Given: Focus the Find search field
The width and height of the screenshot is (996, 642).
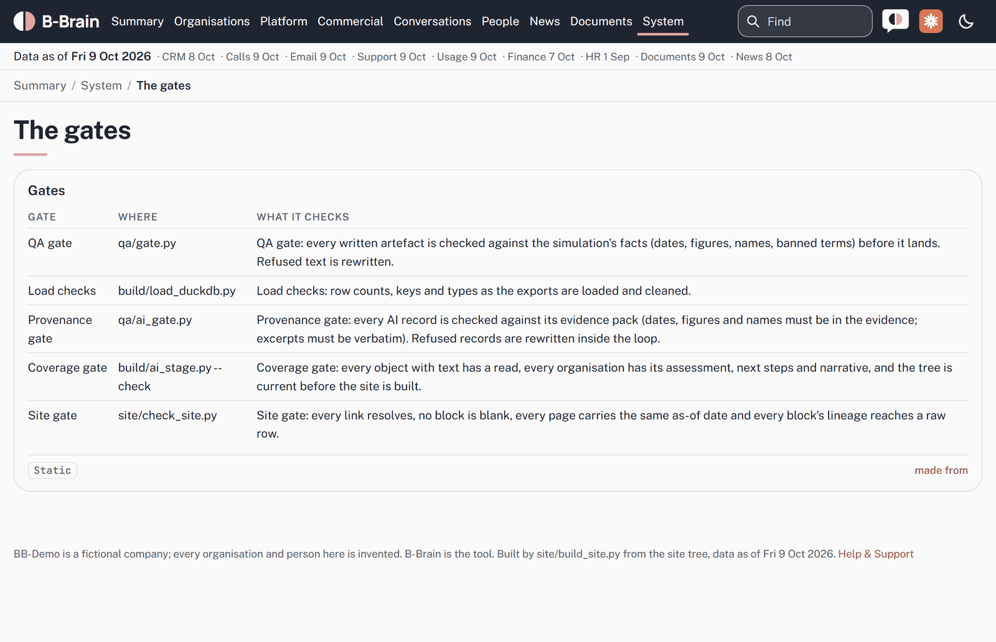Looking at the screenshot, I should click(x=805, y=21).
